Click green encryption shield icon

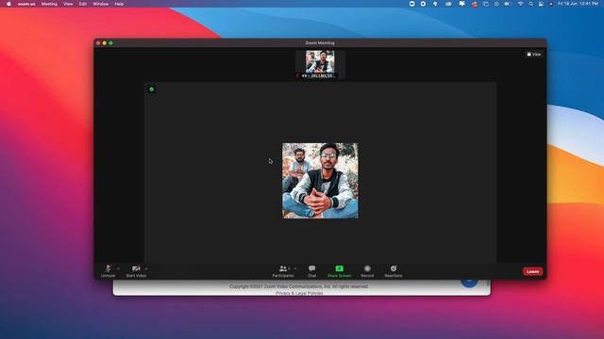pos(152,89)
